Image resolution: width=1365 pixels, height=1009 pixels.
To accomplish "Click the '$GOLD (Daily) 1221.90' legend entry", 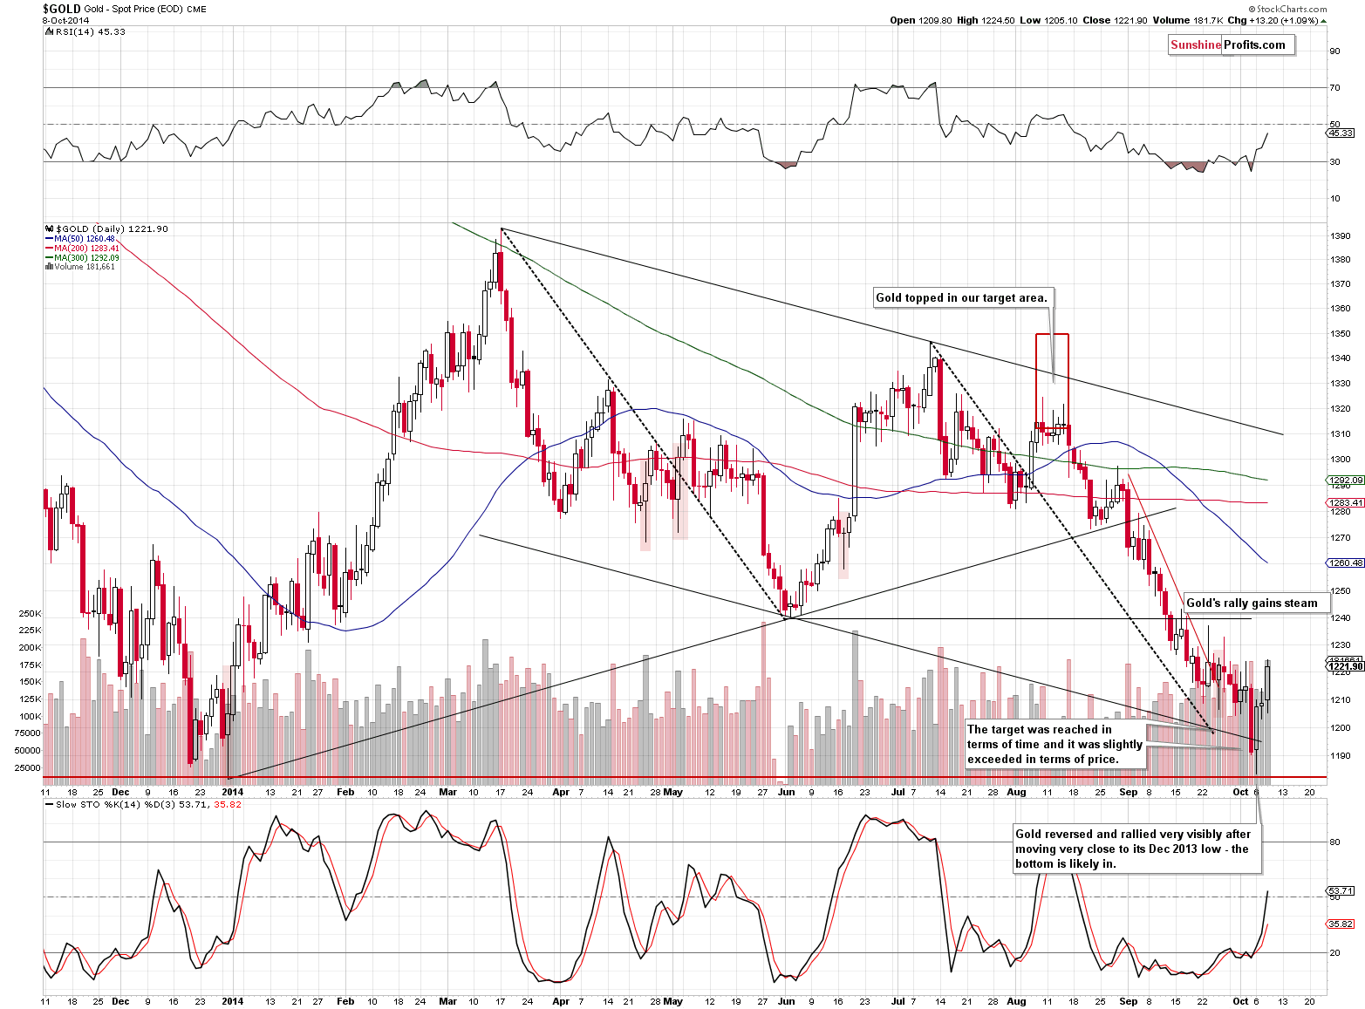I will click(x=107, y=228).
